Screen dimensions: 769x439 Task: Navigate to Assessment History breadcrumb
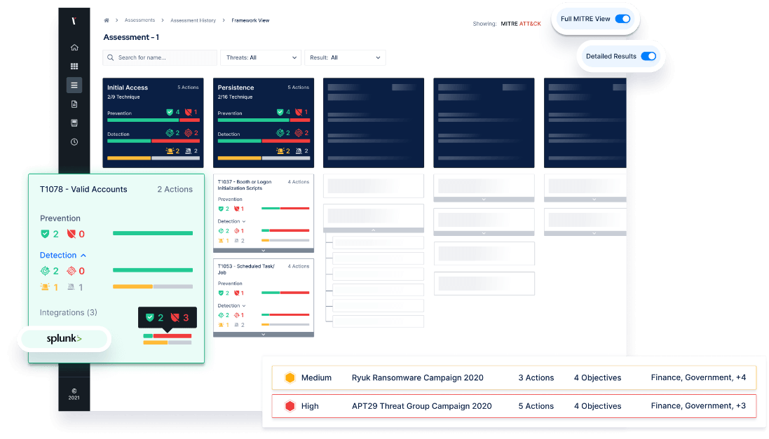pos(193,20)
